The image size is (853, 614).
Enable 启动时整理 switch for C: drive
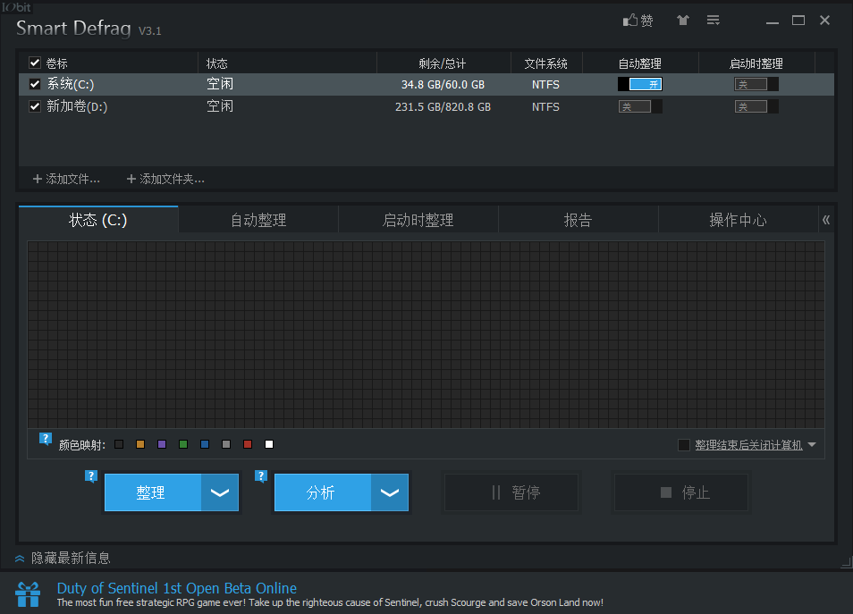click(x=756, y=84)
